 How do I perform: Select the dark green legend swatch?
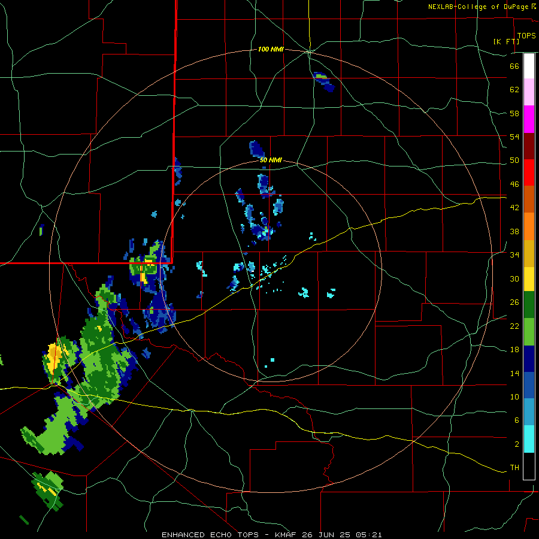pos(529,305)
